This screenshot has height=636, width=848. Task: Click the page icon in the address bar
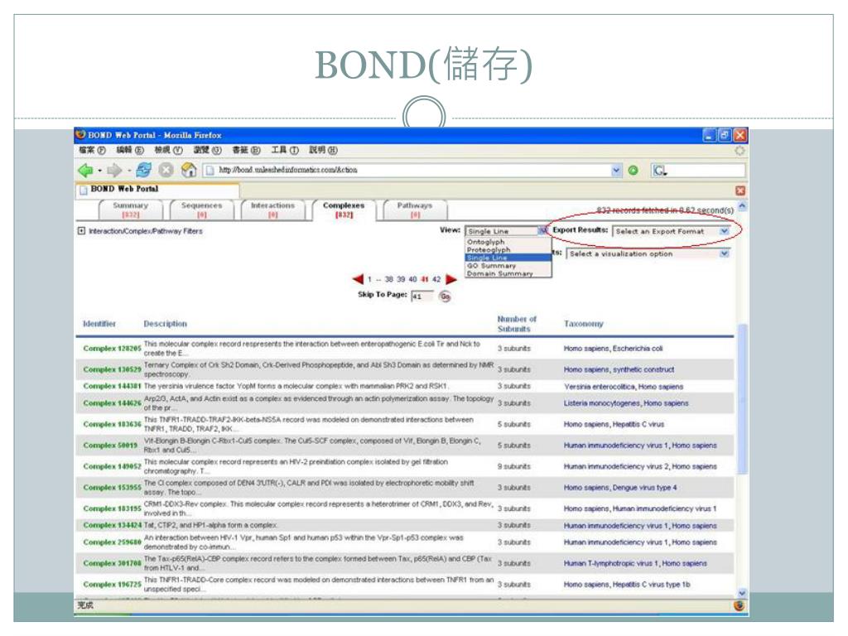point(210,171)
